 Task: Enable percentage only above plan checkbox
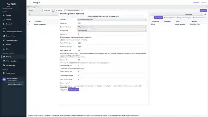point(61,69)
